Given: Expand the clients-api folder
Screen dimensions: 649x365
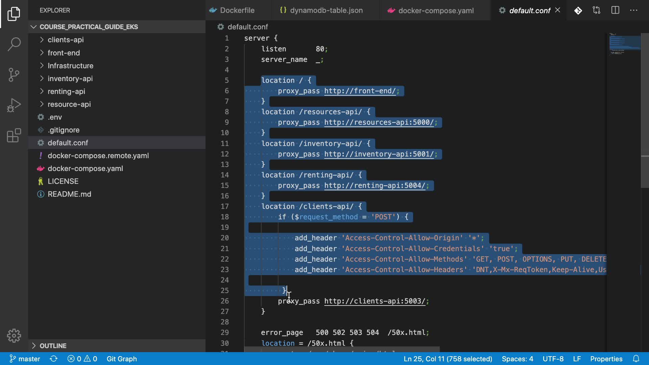Looking at the screenshot, I should click(66, 40).
